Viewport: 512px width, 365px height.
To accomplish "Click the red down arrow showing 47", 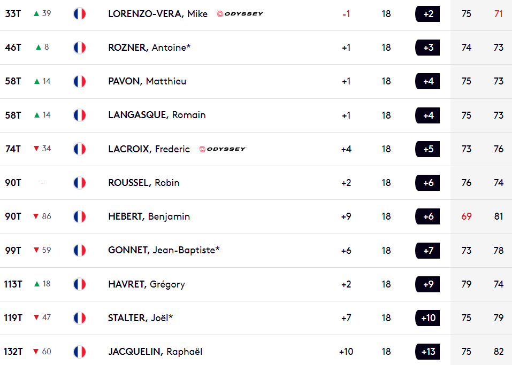I will point(36,317).
